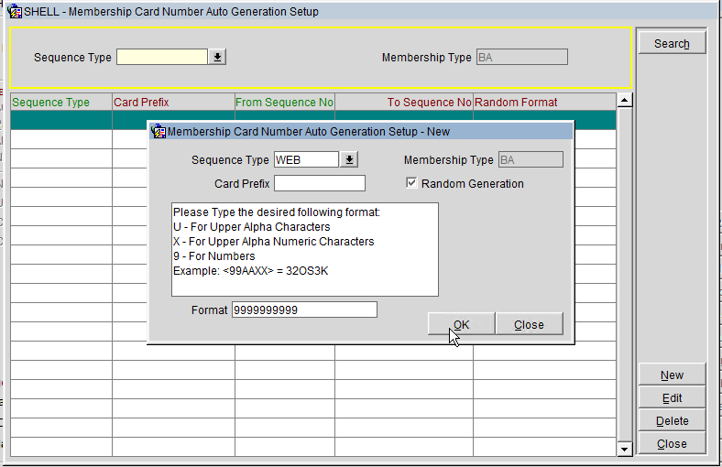Click Close in the New dialog
Image resolution: width=722 pixels, height=467 pixels.
coord(529,324)
